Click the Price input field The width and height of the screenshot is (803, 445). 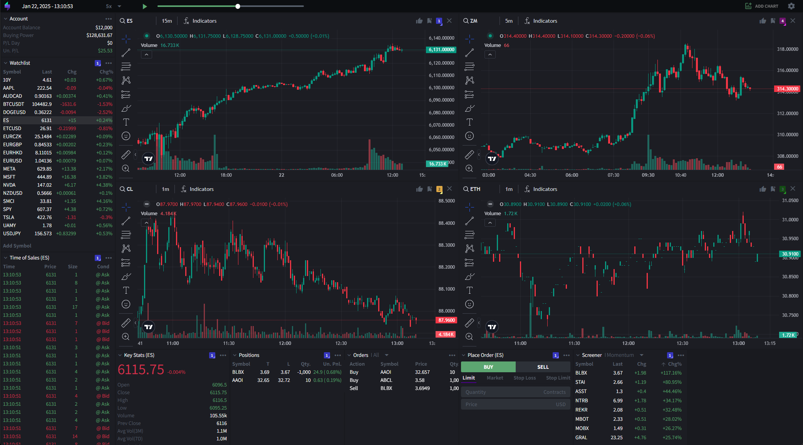click(516, 405)
